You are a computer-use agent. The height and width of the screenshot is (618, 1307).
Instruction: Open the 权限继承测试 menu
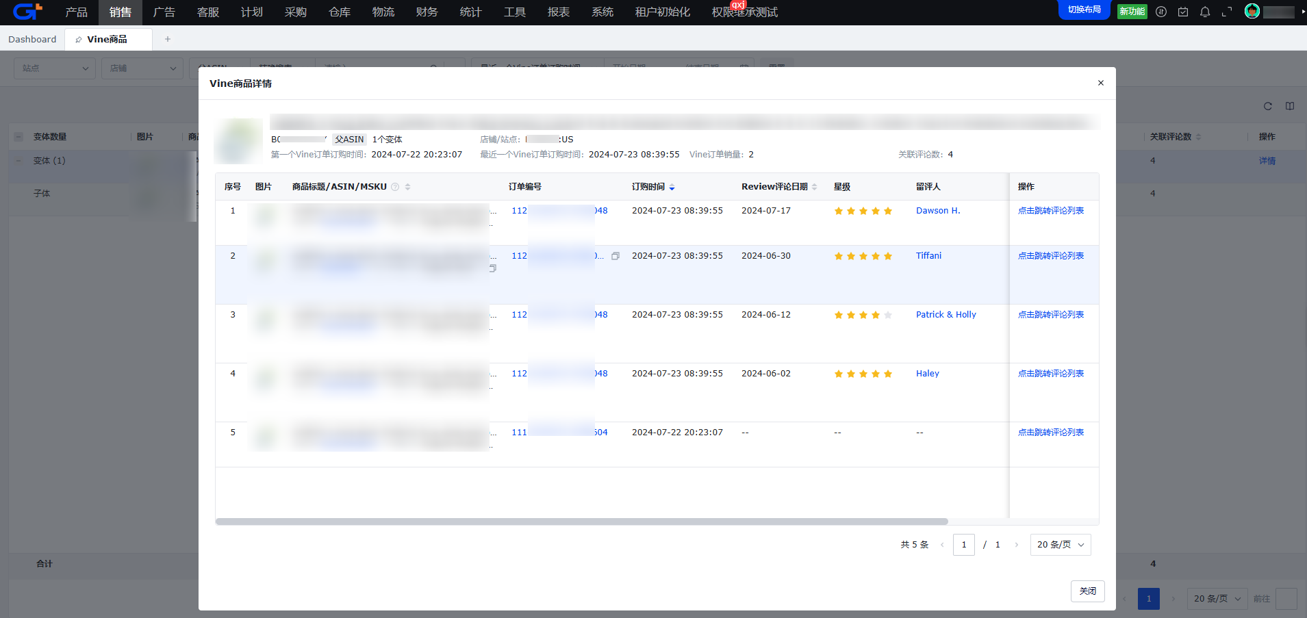pos(745,12)
